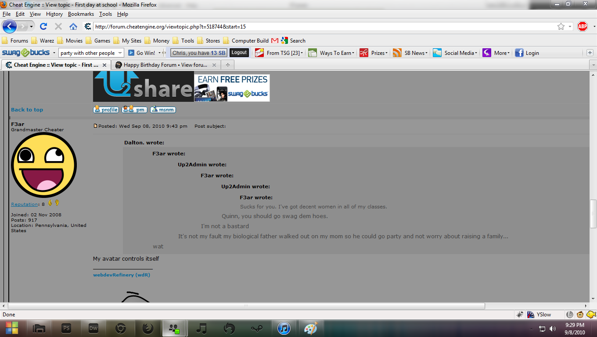This screenshot has width=597, height=337.
Task: Click the Forward navigation arrow
Action: pyautogui.click(x=23, y=26)
